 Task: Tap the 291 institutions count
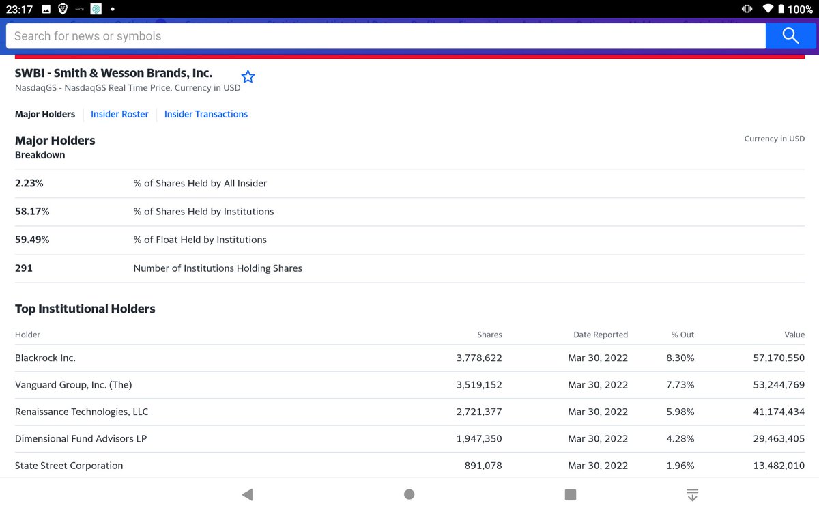coord(24,268)
